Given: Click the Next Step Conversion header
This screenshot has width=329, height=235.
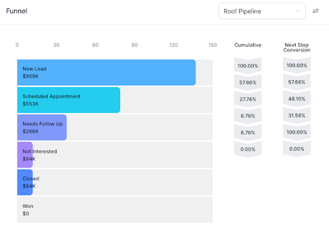Looking at the screenshot, I should click(x=297, y=47).
